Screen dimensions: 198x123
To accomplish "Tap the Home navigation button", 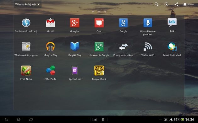I will click(x=19, y=119).
